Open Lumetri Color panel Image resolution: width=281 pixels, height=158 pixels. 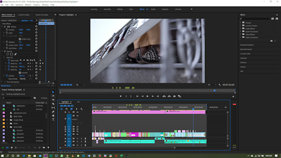point(245,54)
